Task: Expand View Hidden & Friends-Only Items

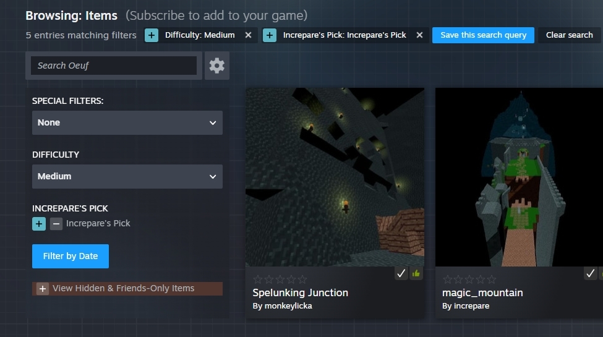Action: click(127, 289)
